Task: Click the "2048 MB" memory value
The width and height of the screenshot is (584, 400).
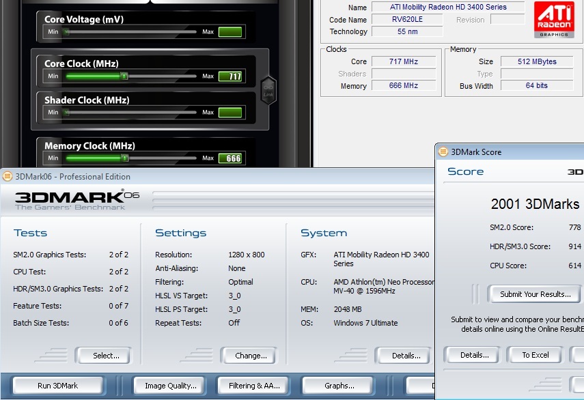Action: (348, 309)
